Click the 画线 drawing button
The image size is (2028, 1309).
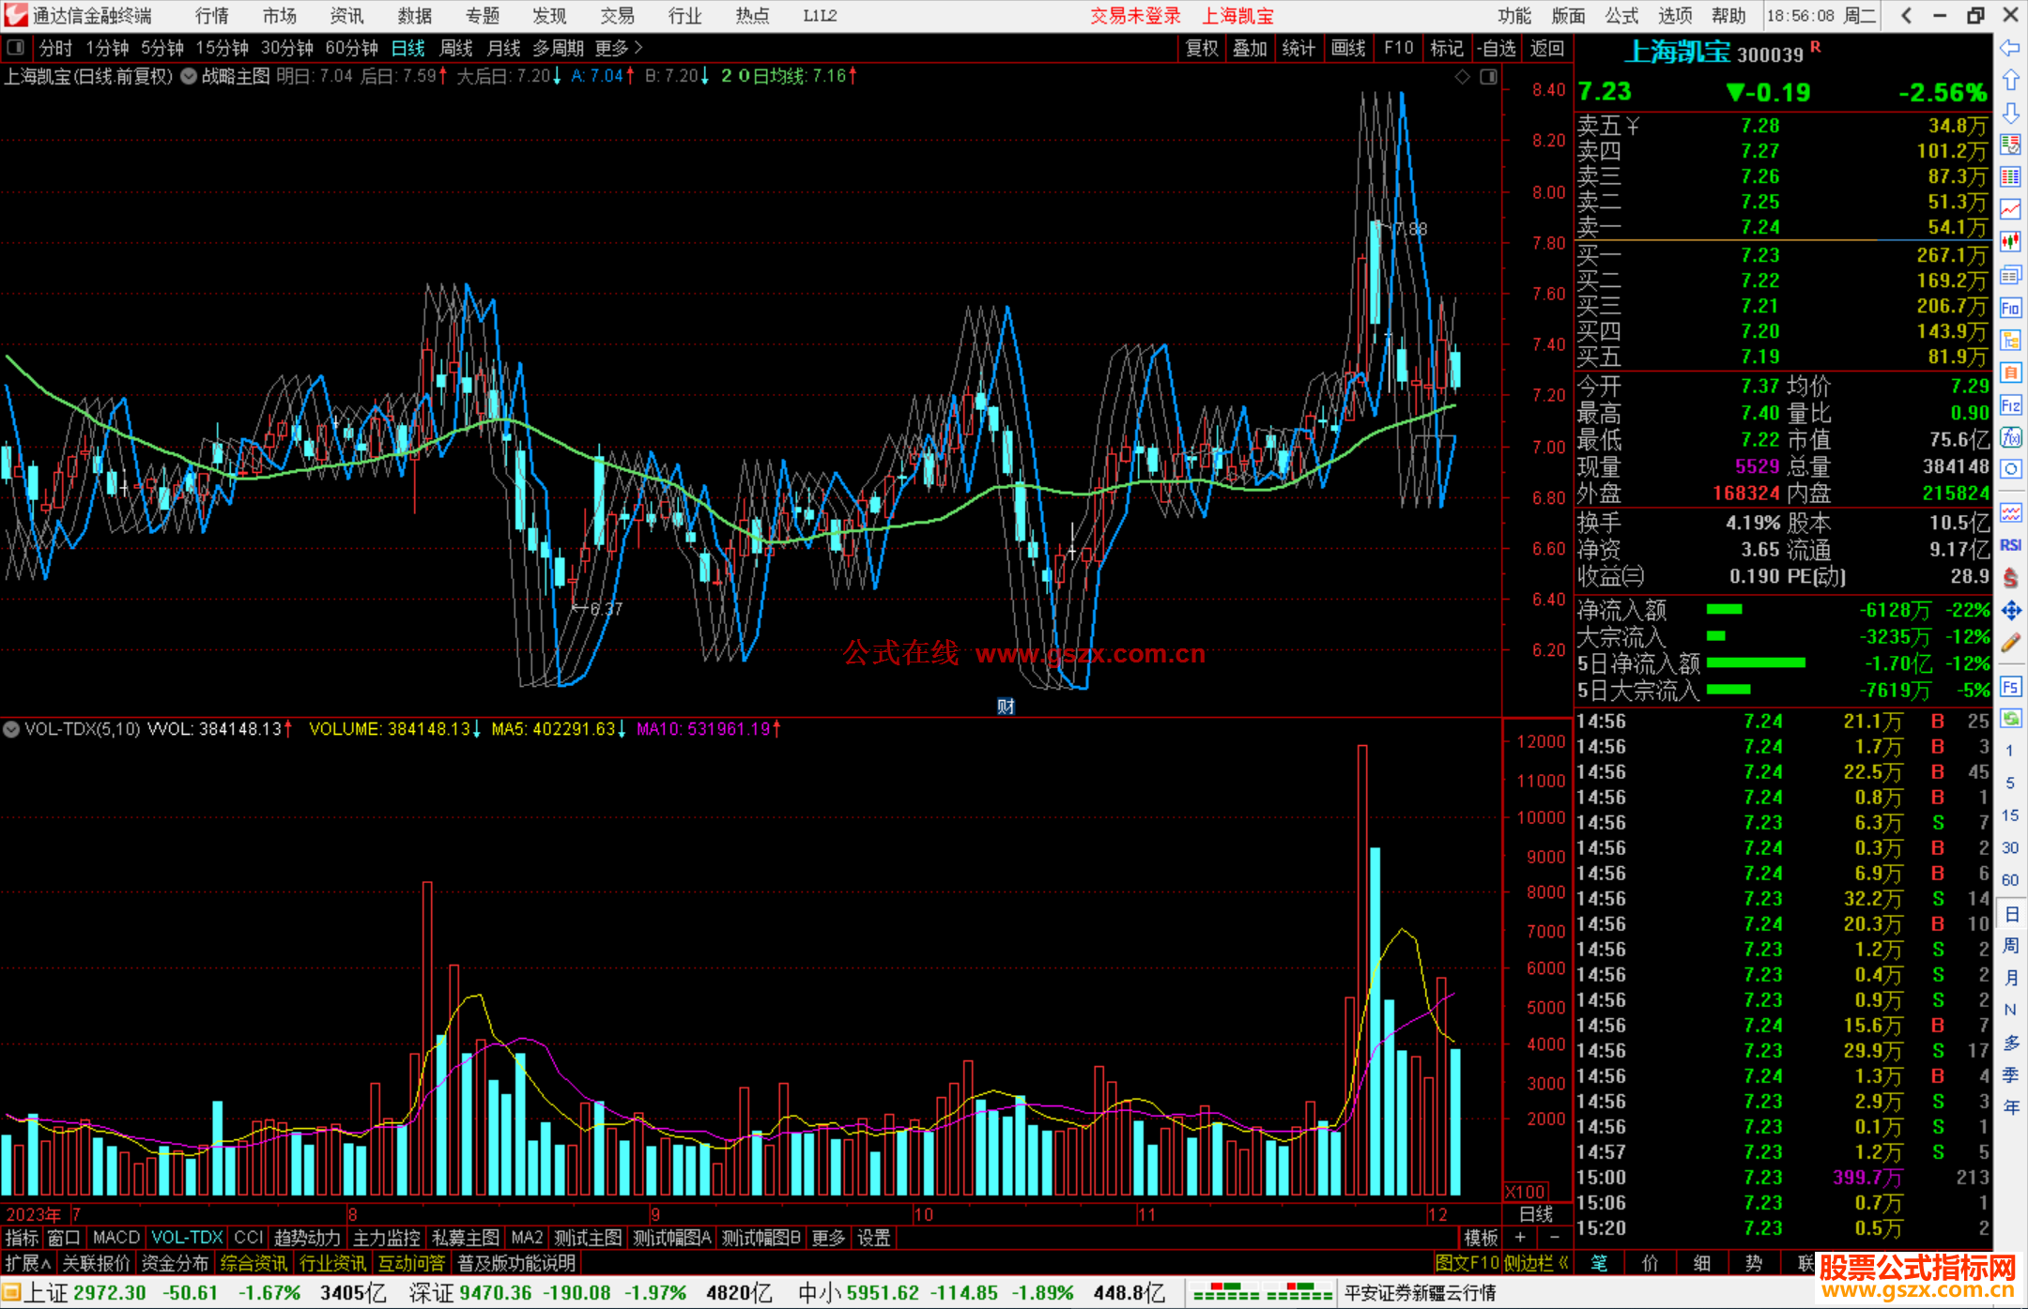(x=1348, y=48)
